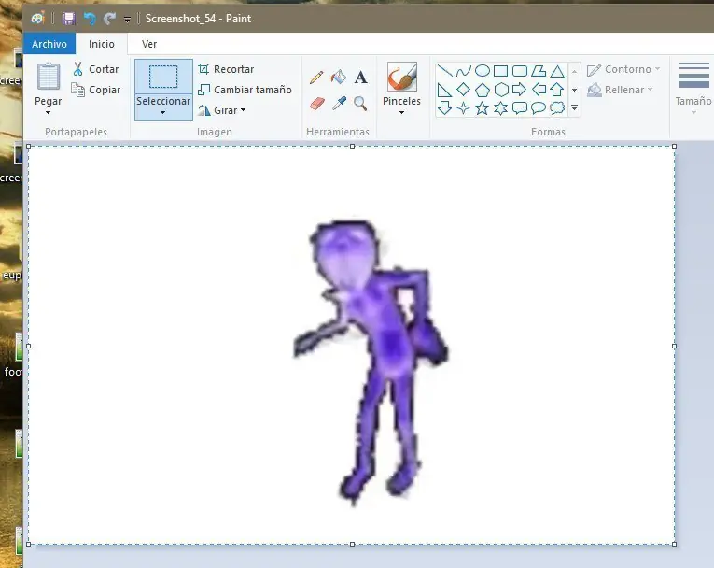
Task: Select the Eraser tool
Action: (317, 104)
